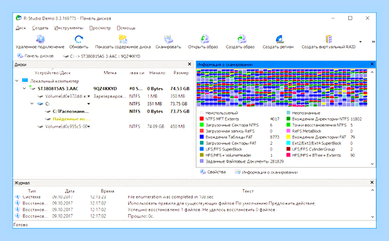Click cyan Ext2/Ext3/Ext4 SuperBlock swatch
389x241 pixels.
coord(288,143)
